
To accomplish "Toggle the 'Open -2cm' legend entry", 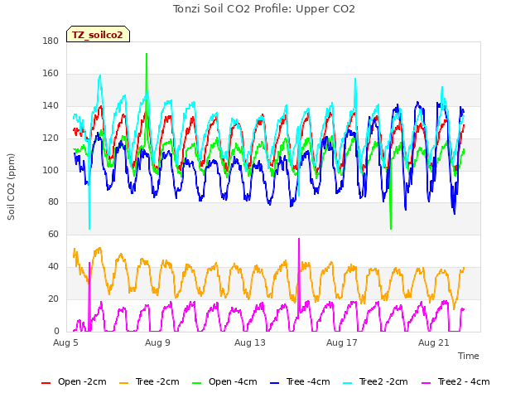I will pyautogui.click(x=74, y=382).
